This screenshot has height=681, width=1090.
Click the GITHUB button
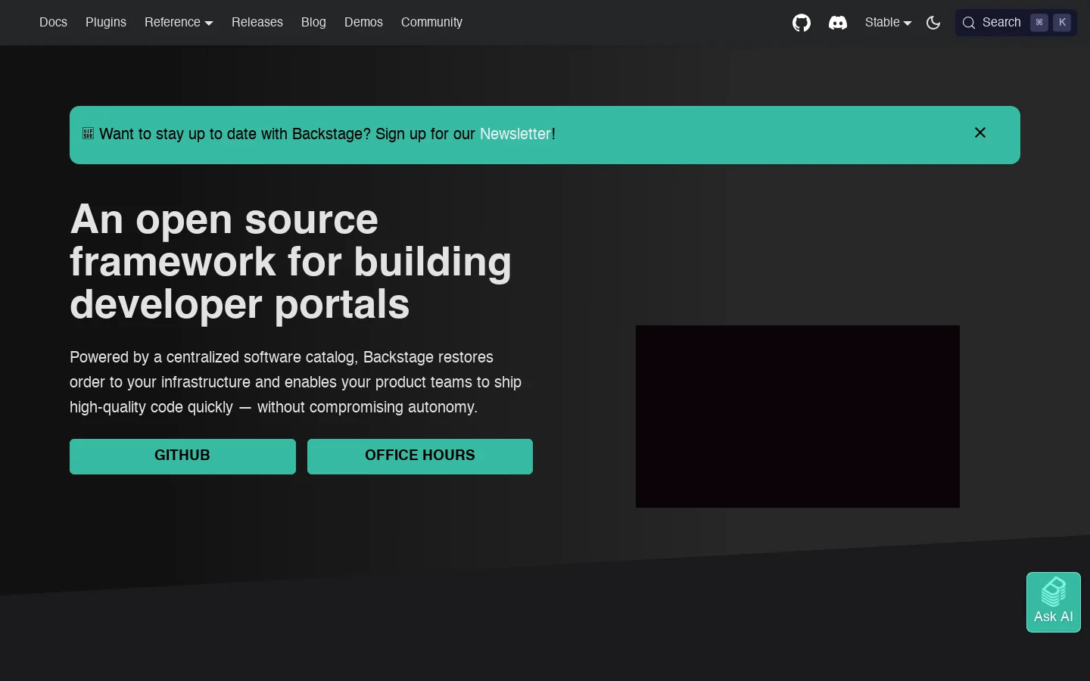(x=182, y=456)
